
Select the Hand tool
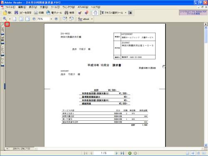coord(95,13)
